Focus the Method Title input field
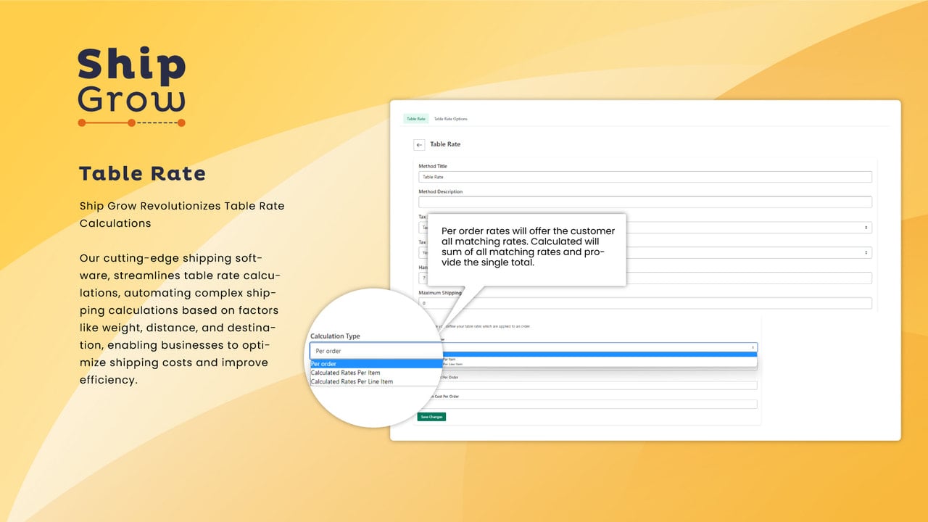The width and height of the screenshot is (928, 522). (x=645, y=177)
